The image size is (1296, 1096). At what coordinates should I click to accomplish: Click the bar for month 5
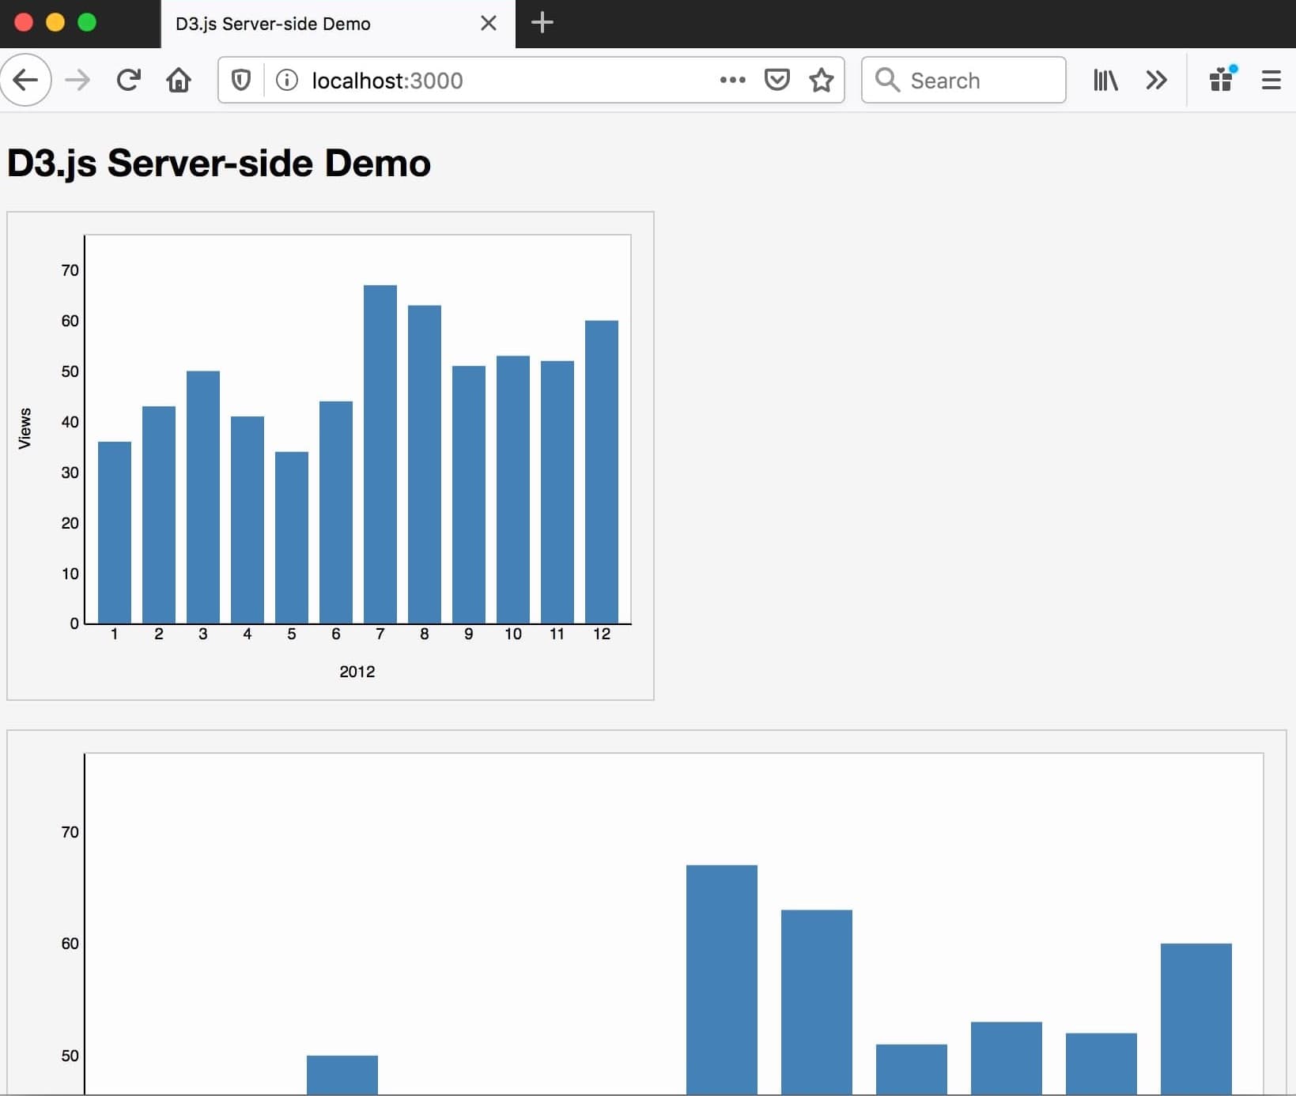(292, 537)
